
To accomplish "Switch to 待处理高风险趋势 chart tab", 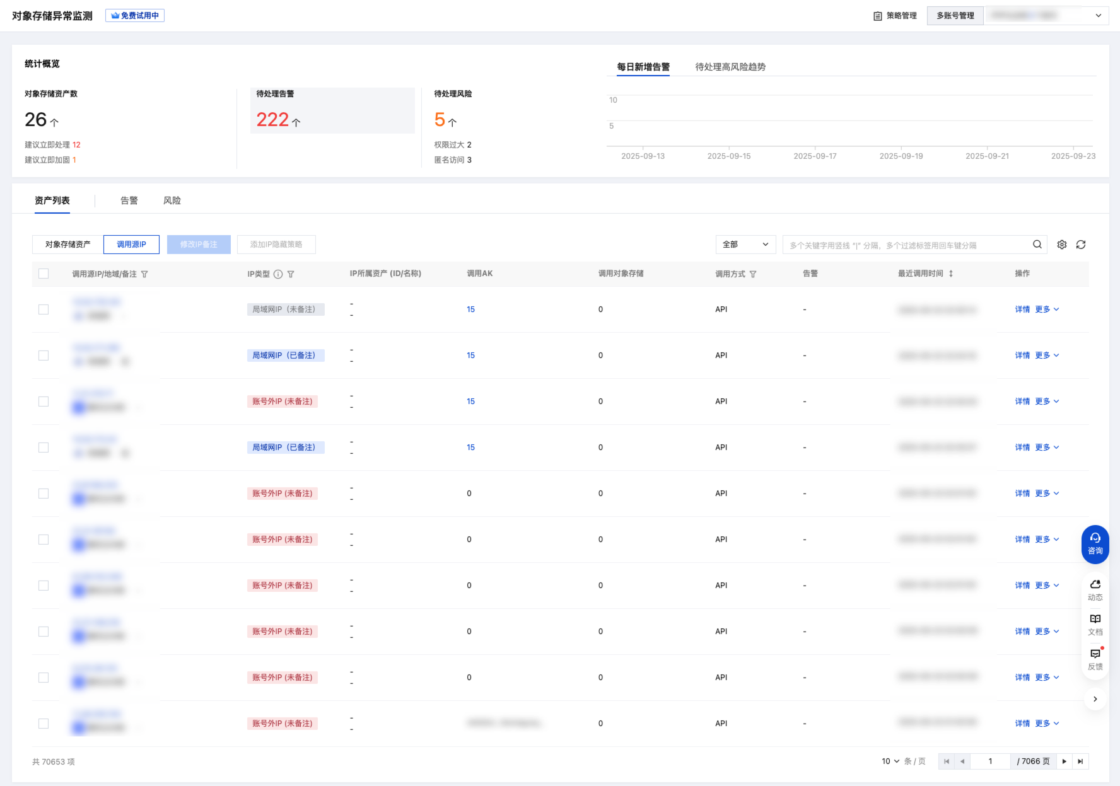I will [x=730, y=67].
